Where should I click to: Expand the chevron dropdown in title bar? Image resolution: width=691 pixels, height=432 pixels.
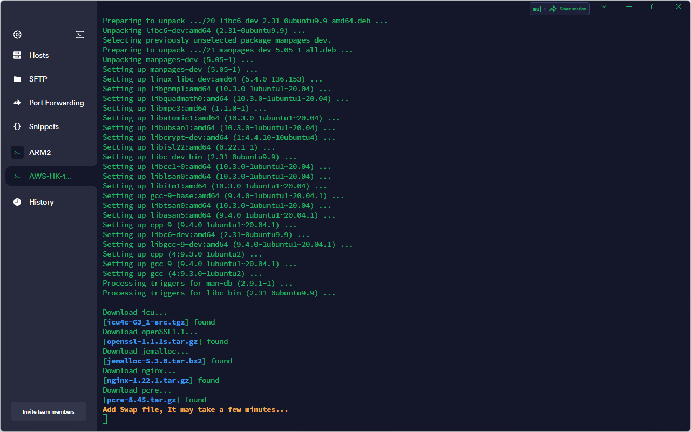click(604, 6)
